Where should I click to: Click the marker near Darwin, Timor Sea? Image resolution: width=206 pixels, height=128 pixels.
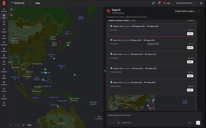58,106
